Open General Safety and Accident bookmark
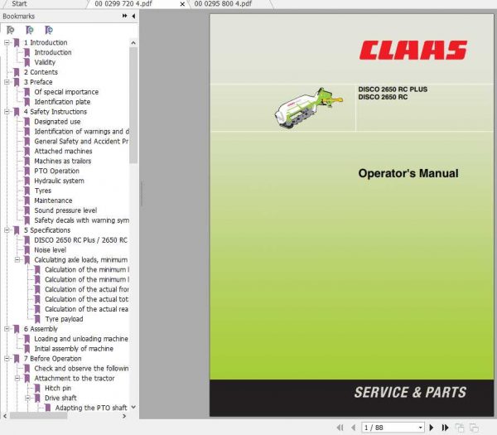 81,142
